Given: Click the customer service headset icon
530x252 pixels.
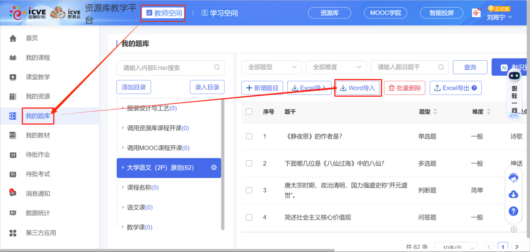Looking at the screenshot, I should tap(513, 178).
